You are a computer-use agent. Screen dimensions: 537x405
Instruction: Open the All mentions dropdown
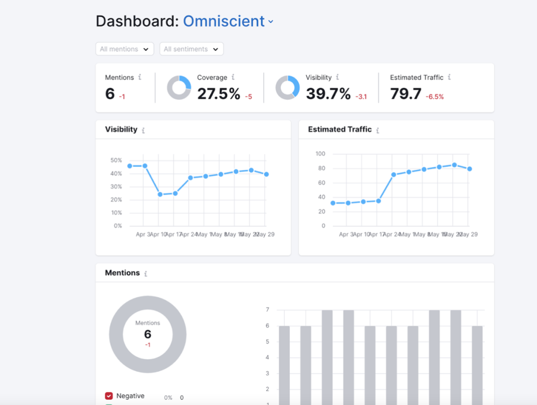pyautogui.click(x=124, y=49)
